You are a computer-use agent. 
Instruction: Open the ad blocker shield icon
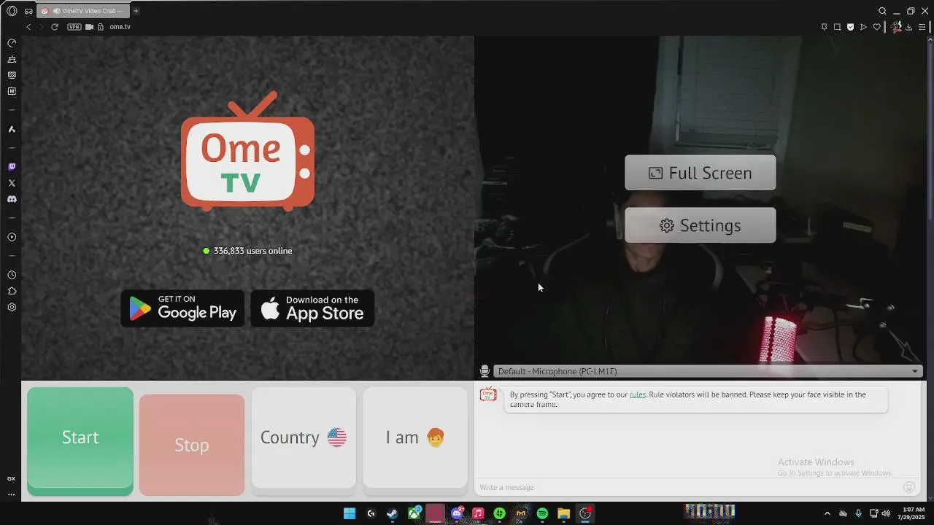(x=850, y=27)
